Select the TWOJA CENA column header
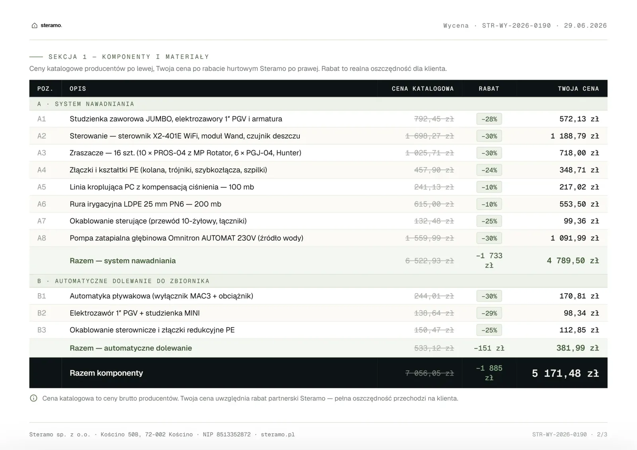 (x=578, y=89)
